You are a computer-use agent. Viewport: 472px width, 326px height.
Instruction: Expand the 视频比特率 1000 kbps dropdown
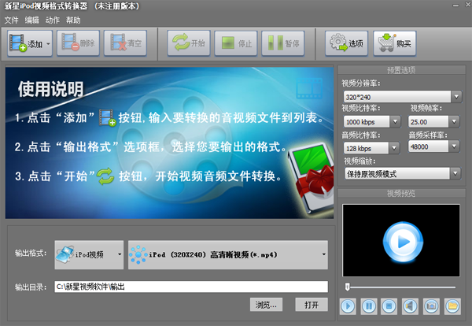(x=395, y=122)
